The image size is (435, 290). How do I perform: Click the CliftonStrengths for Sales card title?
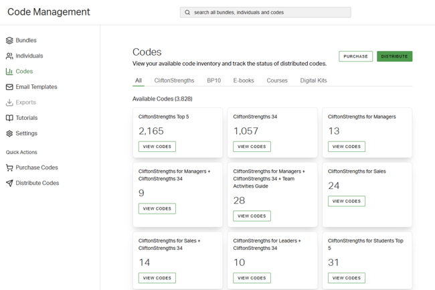click(x=357, y=171)
